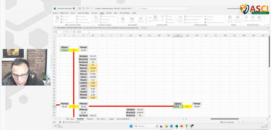Switch to the Página Inicial tab
Viewport: 271px width, 130px height.
pos(64,13)
